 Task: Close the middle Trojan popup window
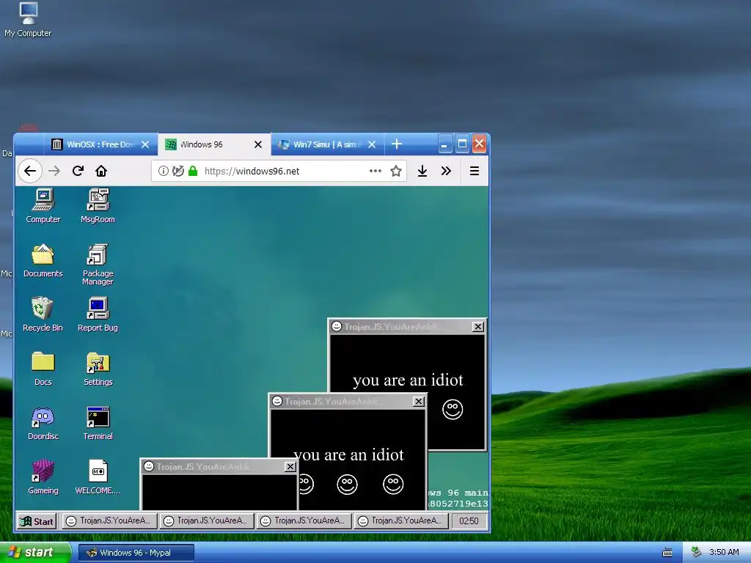click(x=419, y=401)
